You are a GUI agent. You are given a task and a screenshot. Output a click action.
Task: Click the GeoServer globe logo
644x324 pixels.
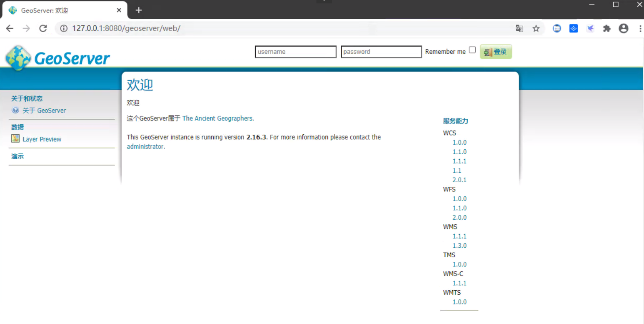pos(17,57)
